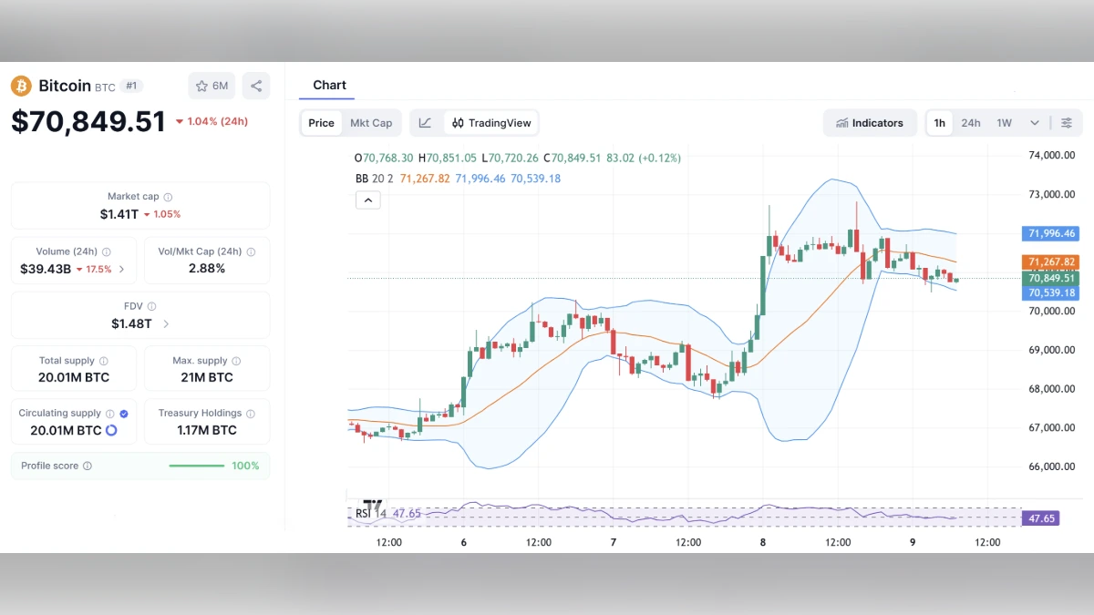Screen dimensions: 1094x615
Task: Switch the chart to Mkt Cap view
Action: [371, 122]
